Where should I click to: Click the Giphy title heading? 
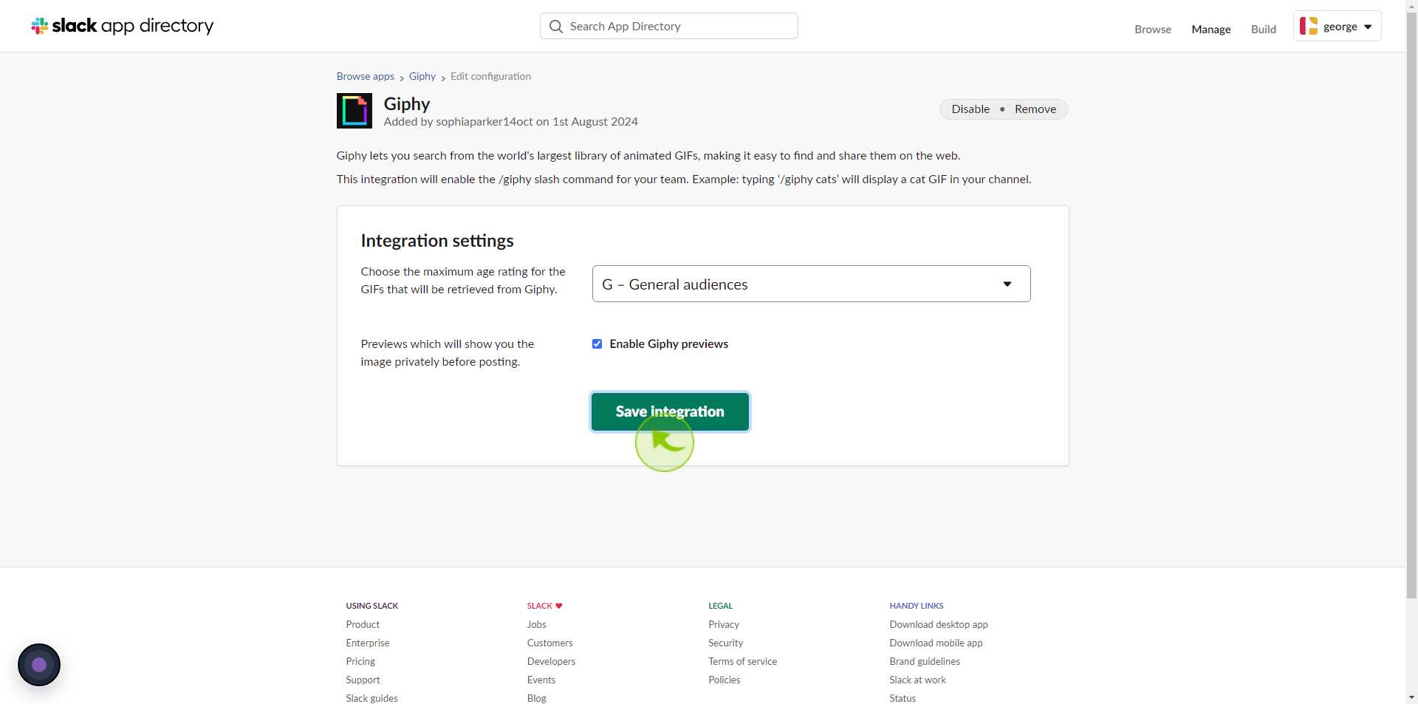407,104
